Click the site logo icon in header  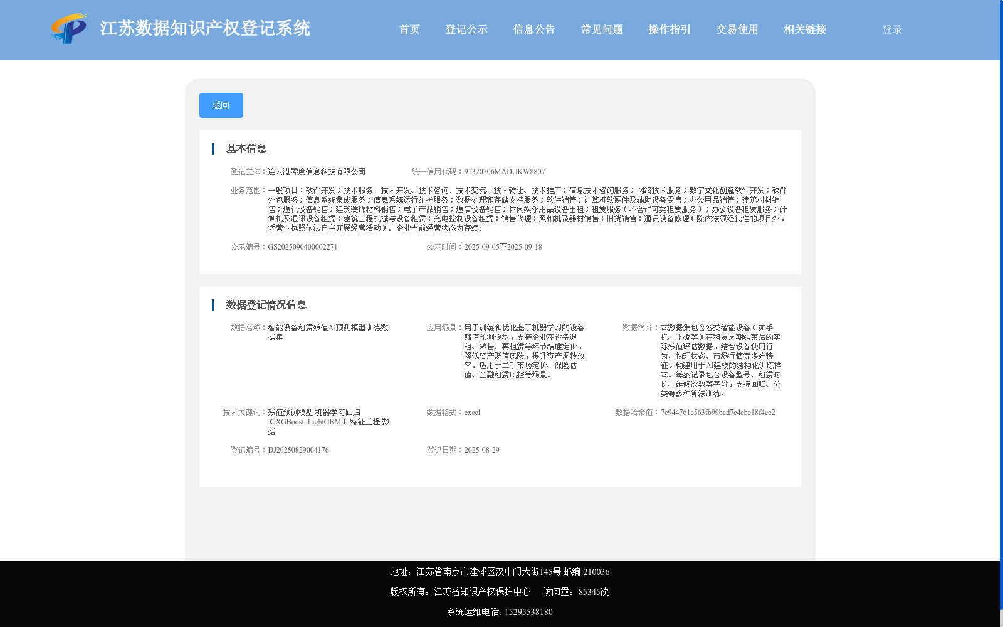pos(69,28)
